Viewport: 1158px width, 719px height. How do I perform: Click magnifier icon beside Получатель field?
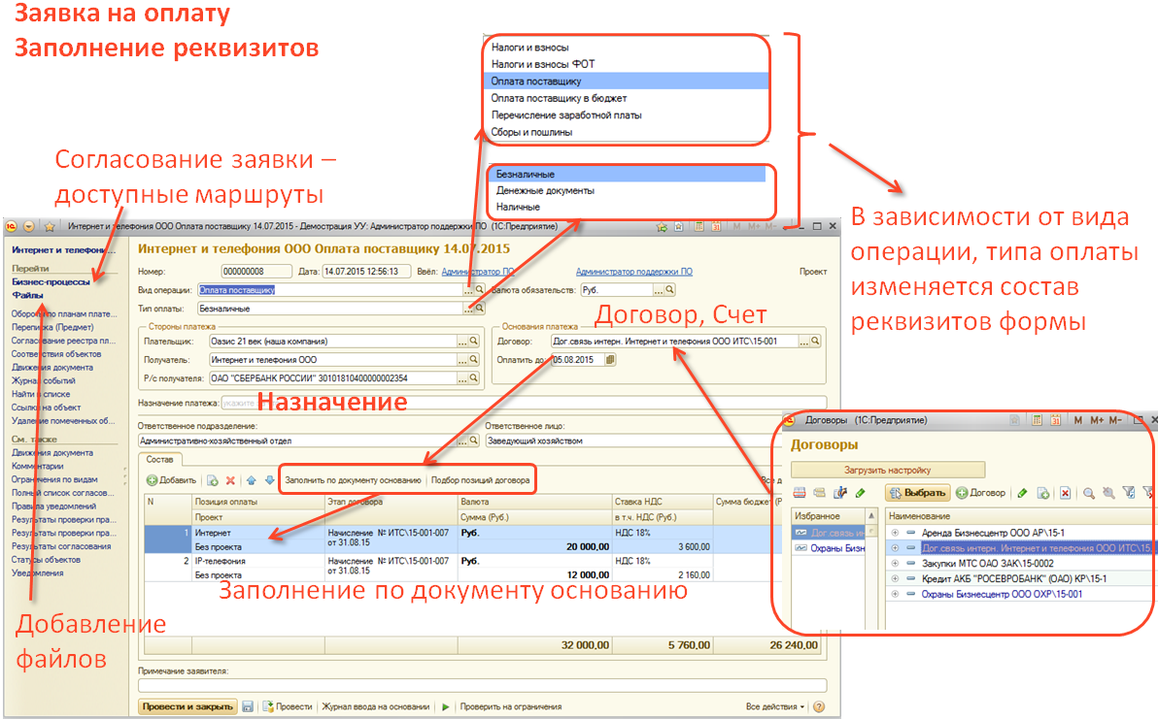(475, 360)
